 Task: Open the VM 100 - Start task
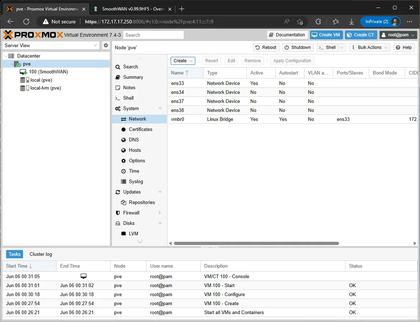coord(210,285)
